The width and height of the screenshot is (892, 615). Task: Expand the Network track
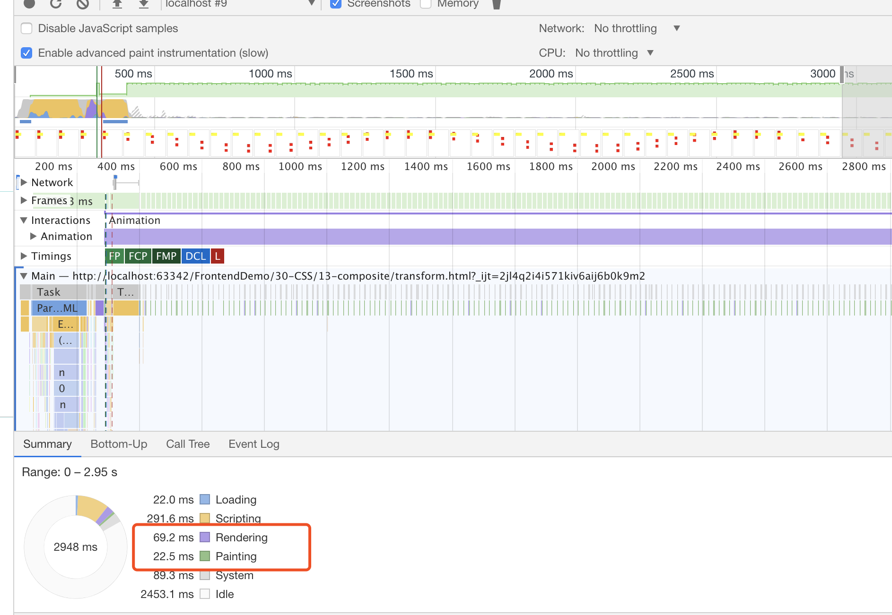pos(24,182)
